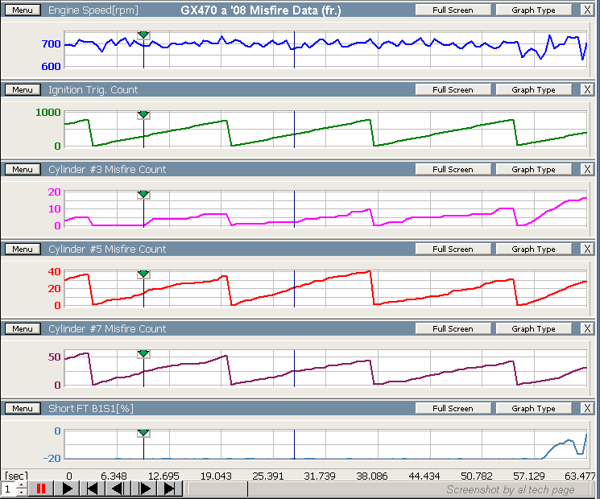Open Menu for Engine Speed graph
Viewport: 600px width, 499px height.
[23, 10]
